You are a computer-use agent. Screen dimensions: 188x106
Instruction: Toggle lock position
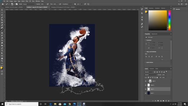point(153,77)
